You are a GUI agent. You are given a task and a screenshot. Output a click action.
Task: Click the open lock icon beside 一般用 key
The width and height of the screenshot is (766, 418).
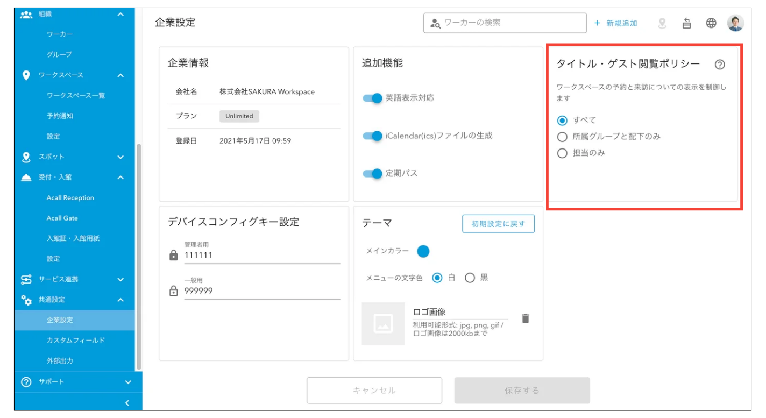point(173,291)
